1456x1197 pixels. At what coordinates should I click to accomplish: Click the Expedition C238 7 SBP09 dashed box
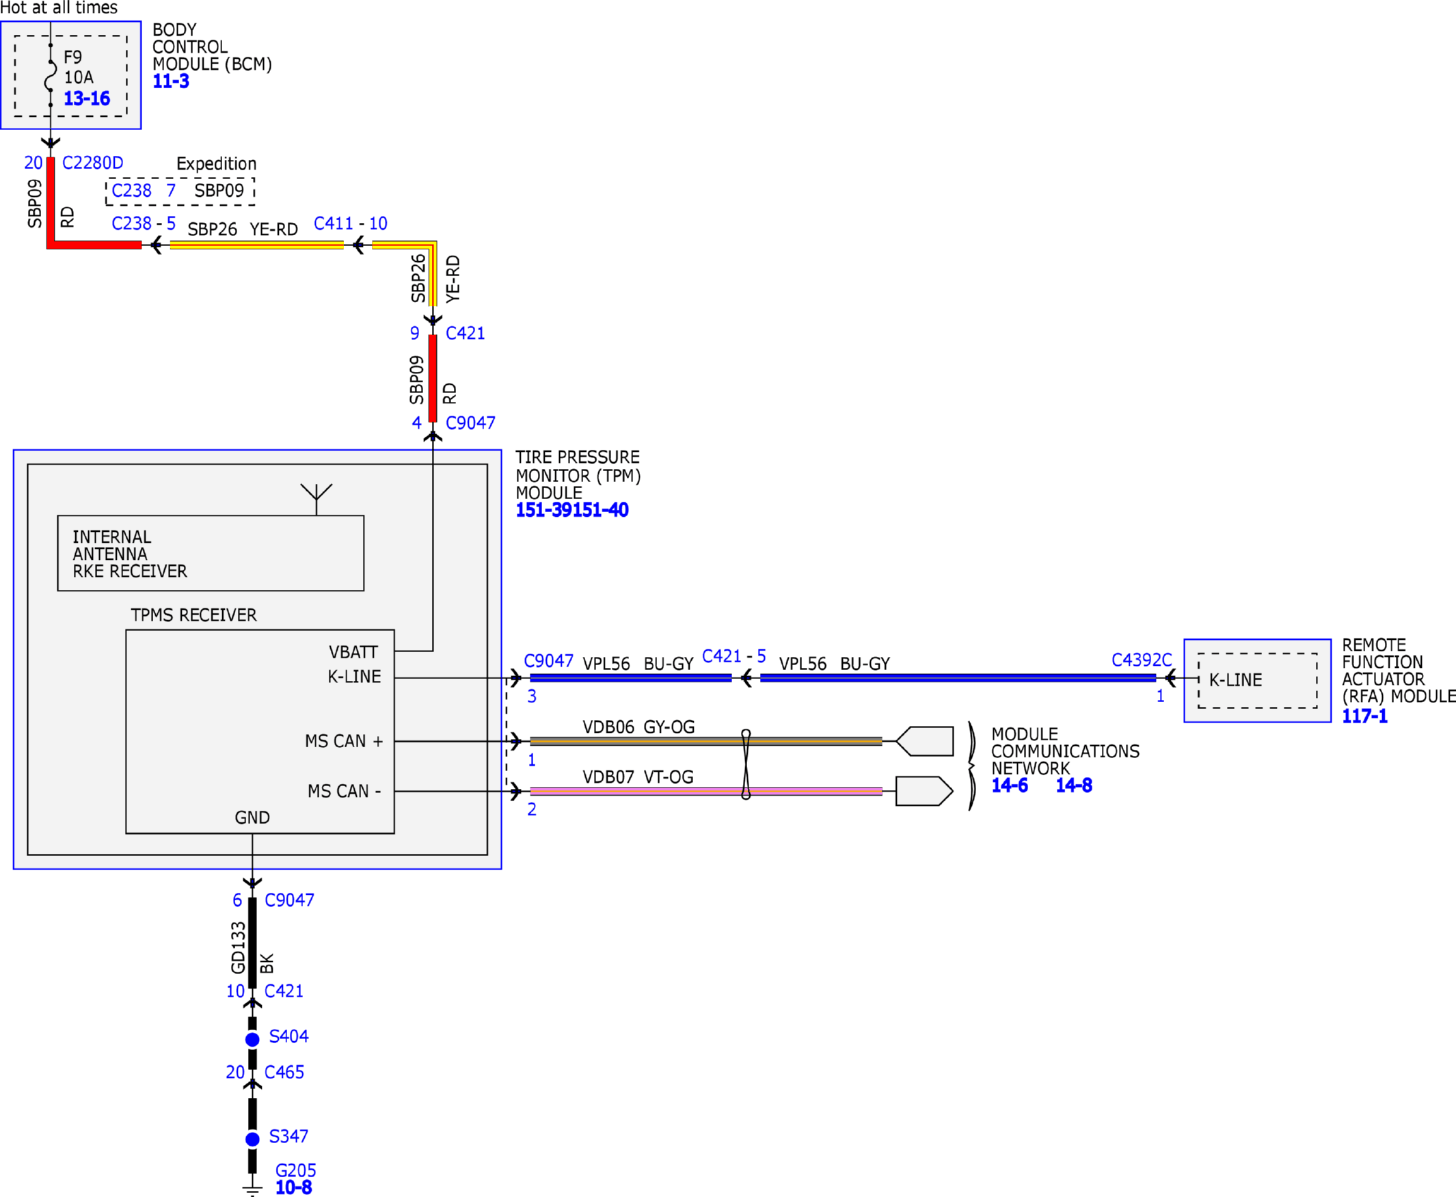180,191
